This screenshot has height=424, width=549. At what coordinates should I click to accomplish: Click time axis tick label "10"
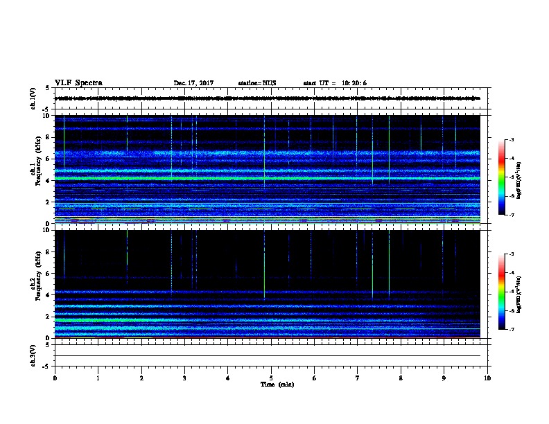coord(487,378)
